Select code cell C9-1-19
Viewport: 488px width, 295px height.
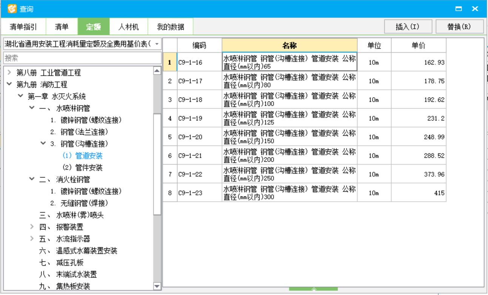[x=200, y=118]
